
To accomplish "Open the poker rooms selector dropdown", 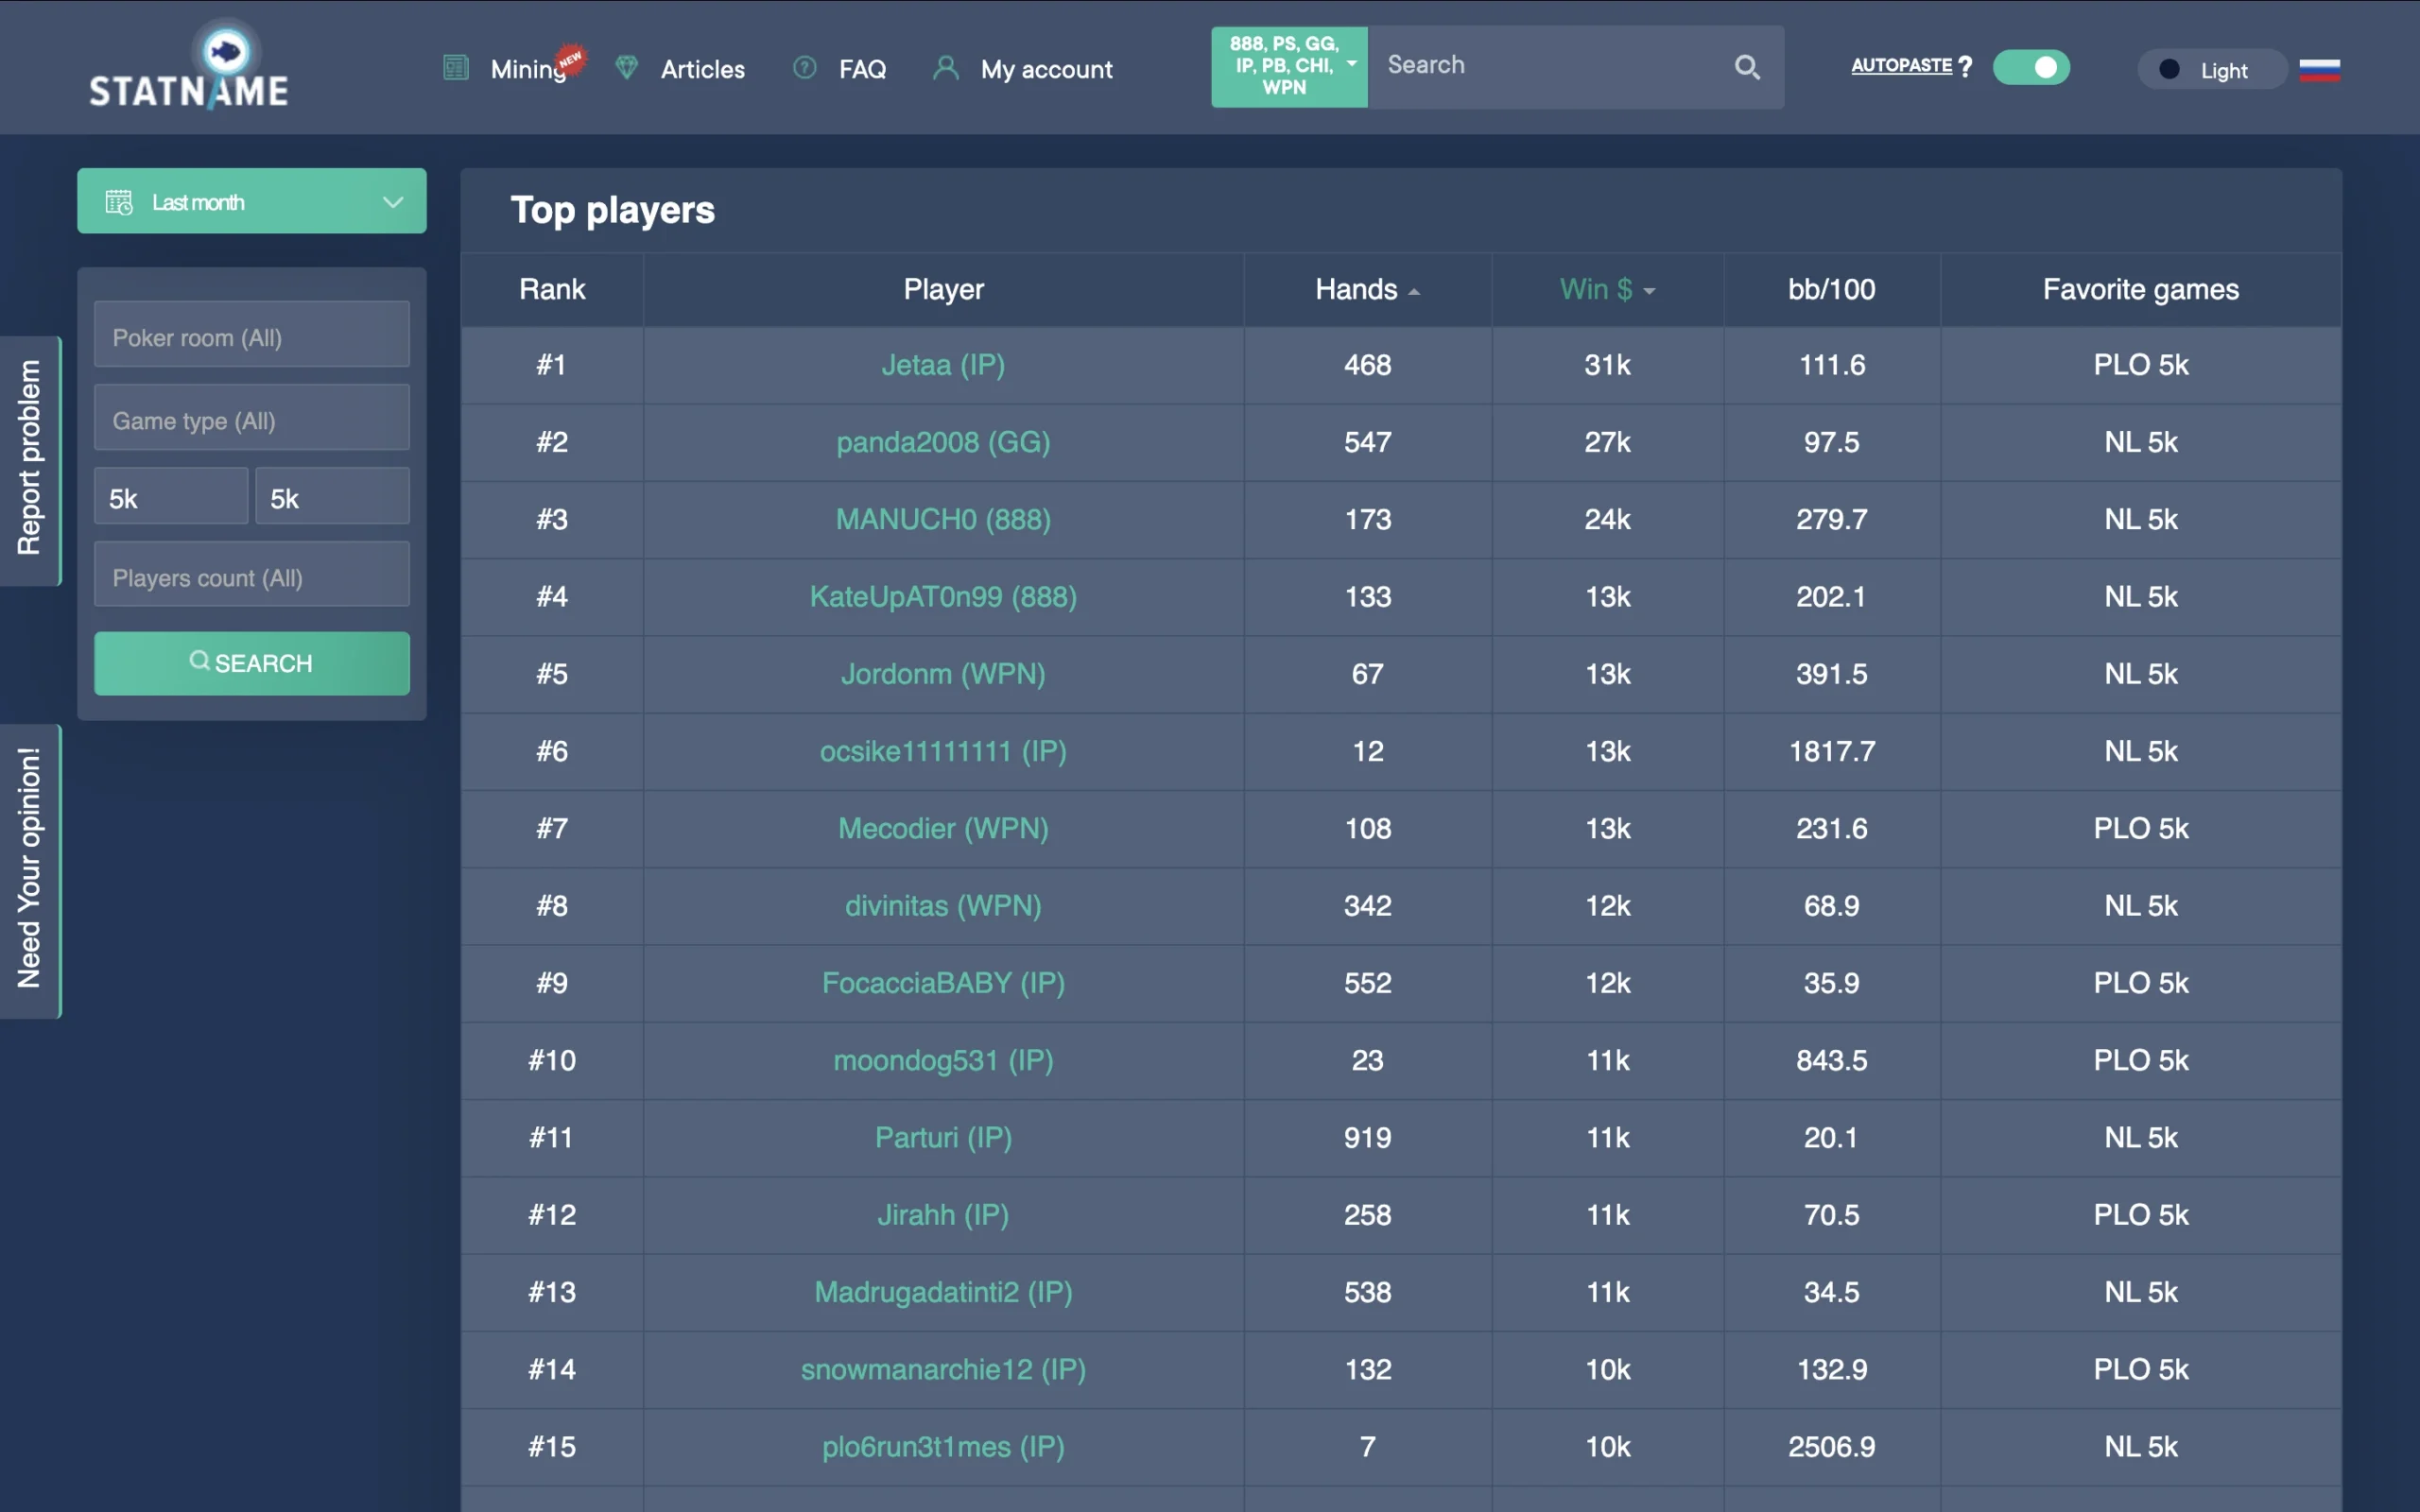I will tap(1289, 66).
